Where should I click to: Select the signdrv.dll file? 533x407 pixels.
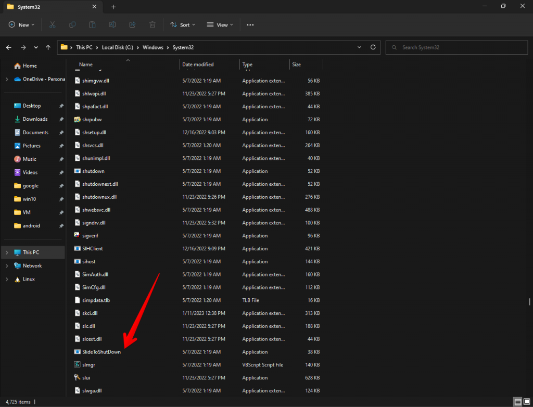tap(94, 223)
